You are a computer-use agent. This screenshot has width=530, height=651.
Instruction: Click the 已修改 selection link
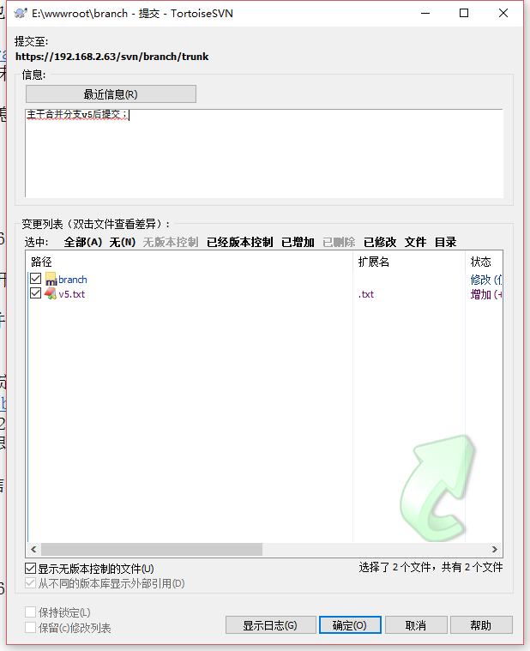click(380, 242)
